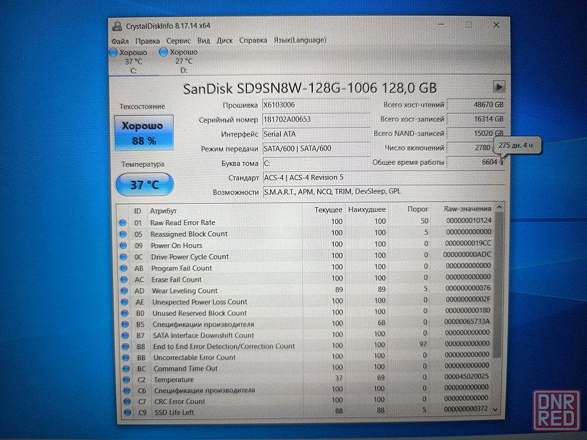
Task: Click the Буква тома field
Action: point(316,163)
